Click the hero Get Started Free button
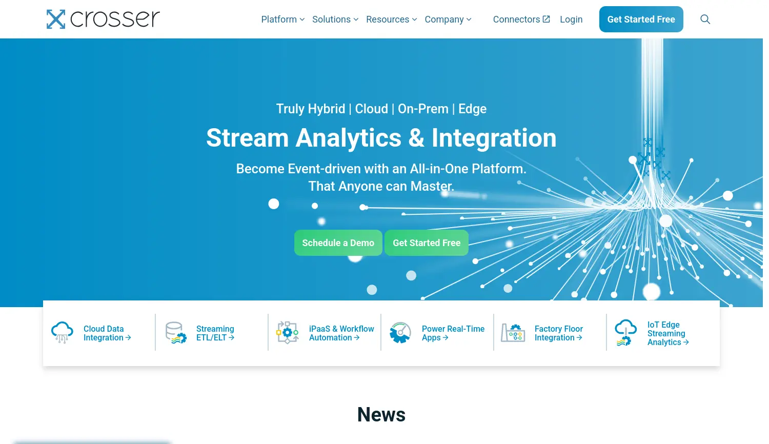The width and height of the screenshot is (769, 444). click(x=427, y=243)
